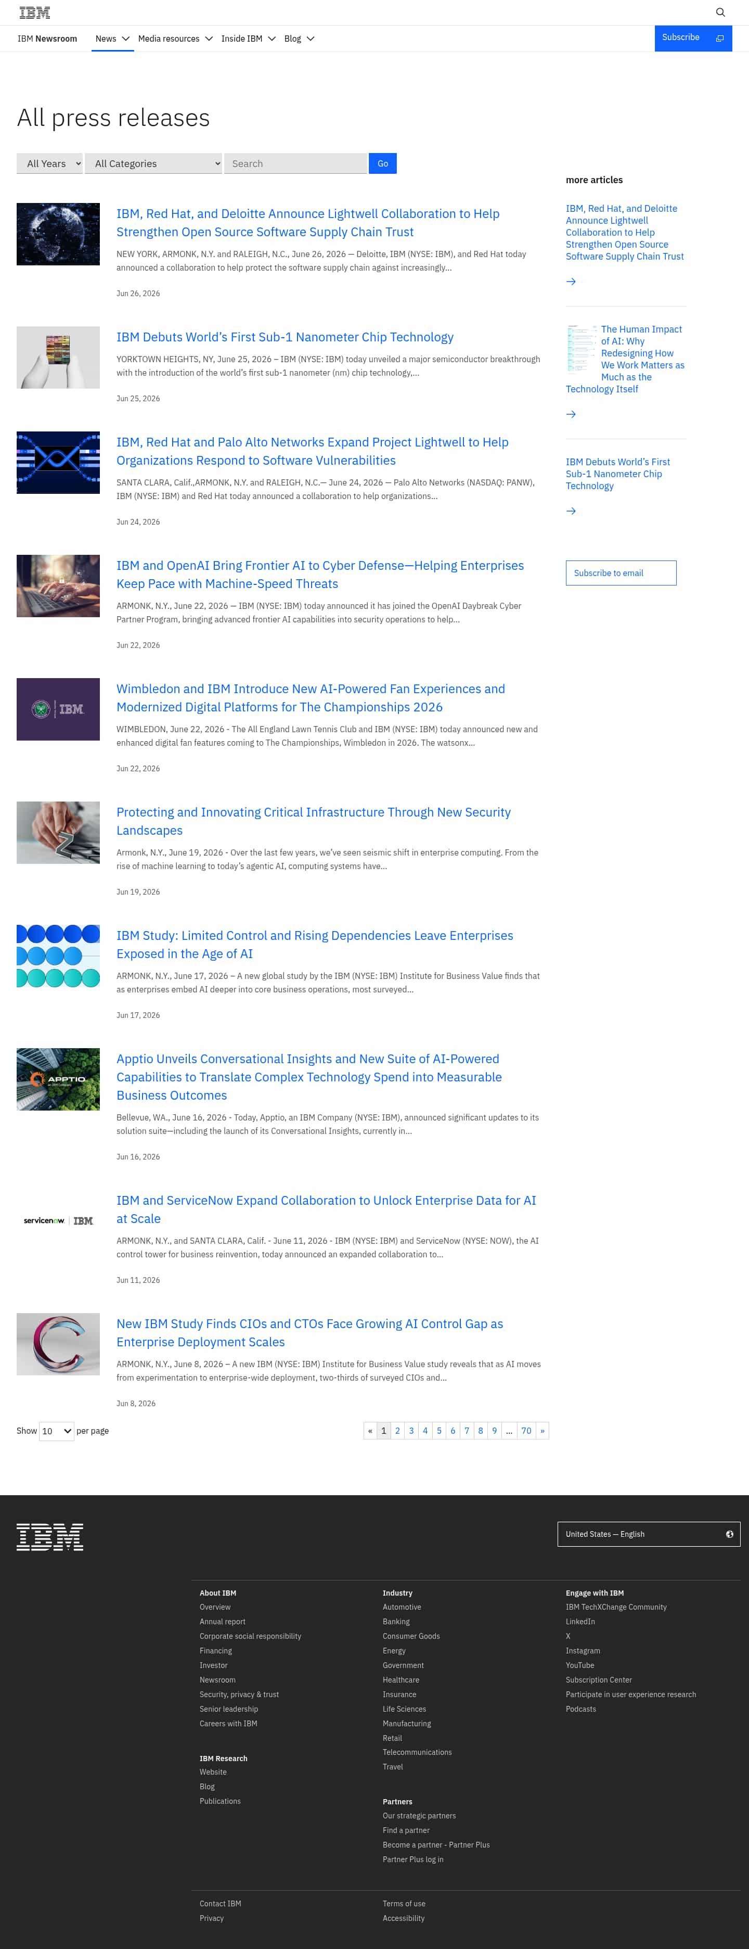Open the IBM and ServiceNow collaboration release
The height and width of the screenshot is (1949, 749).
[326, 1209]
